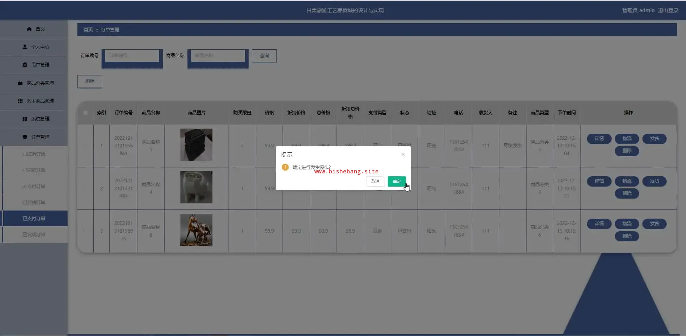Viewport: 686px width, 336px height.
Task: Click the 下单时间 column header
Action: tap(567, 113)
